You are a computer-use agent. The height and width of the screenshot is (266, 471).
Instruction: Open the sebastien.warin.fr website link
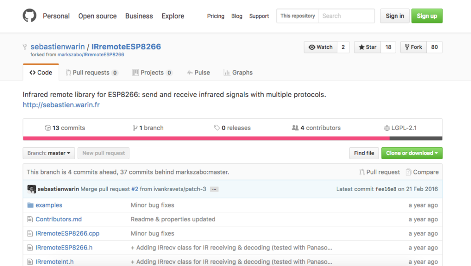coord(61,105)
